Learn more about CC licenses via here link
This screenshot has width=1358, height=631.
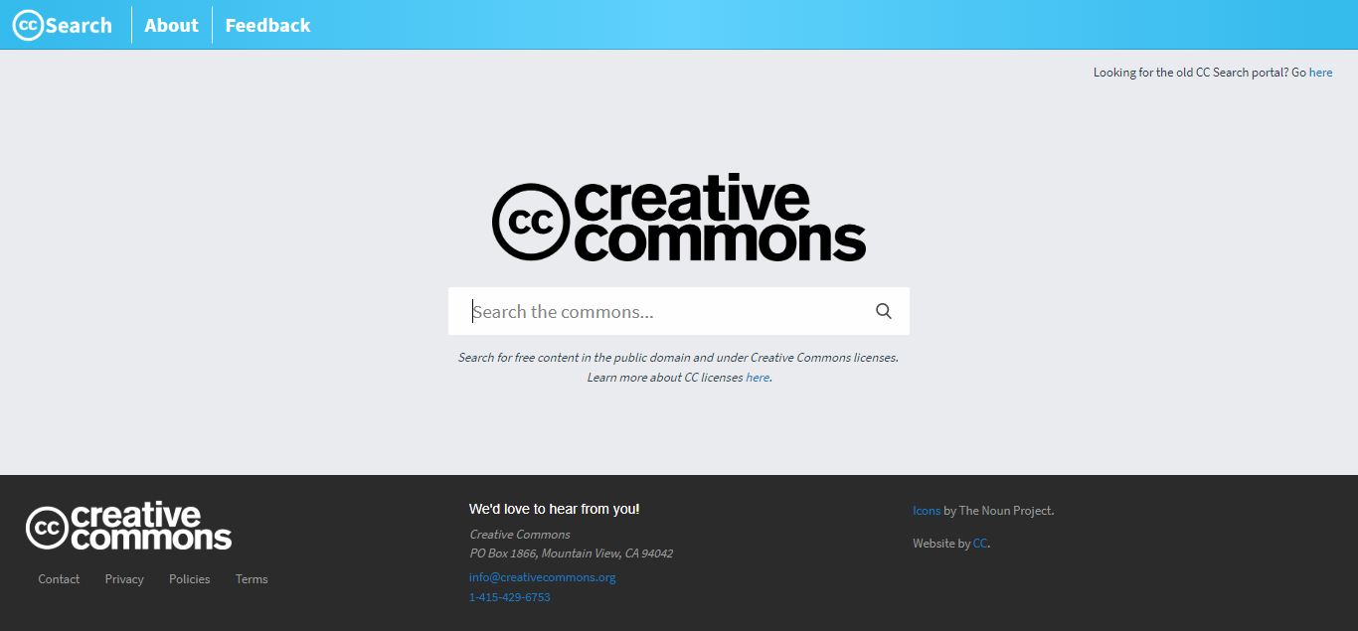pos(758,378)
